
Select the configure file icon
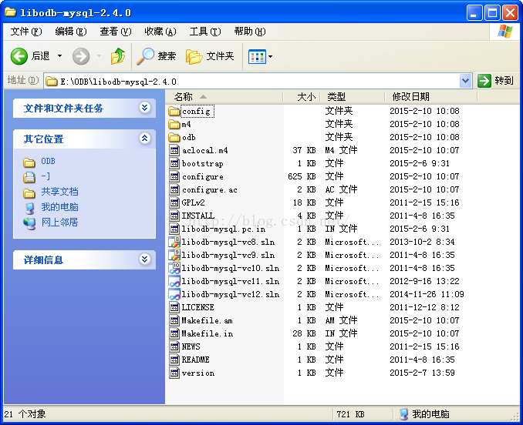pyautogui.click(x=174, y=177)
